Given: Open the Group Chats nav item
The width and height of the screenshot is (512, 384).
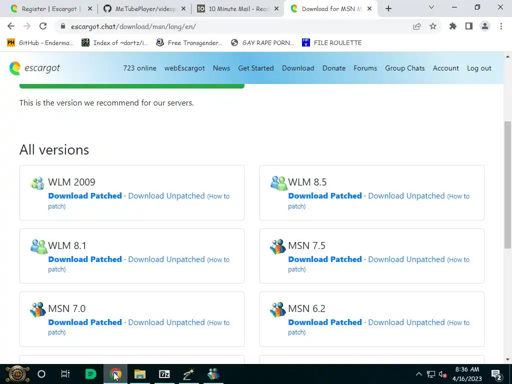Looking at the screenshot, I should 405,68.
